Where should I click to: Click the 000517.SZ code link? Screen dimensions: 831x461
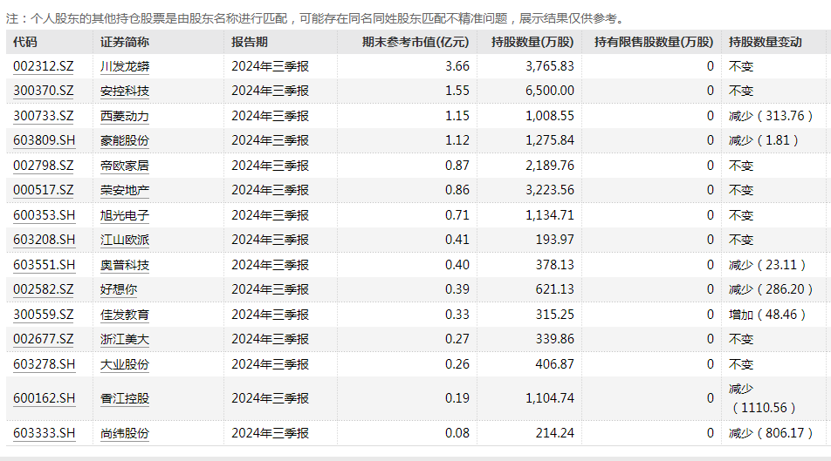[44, 190]
